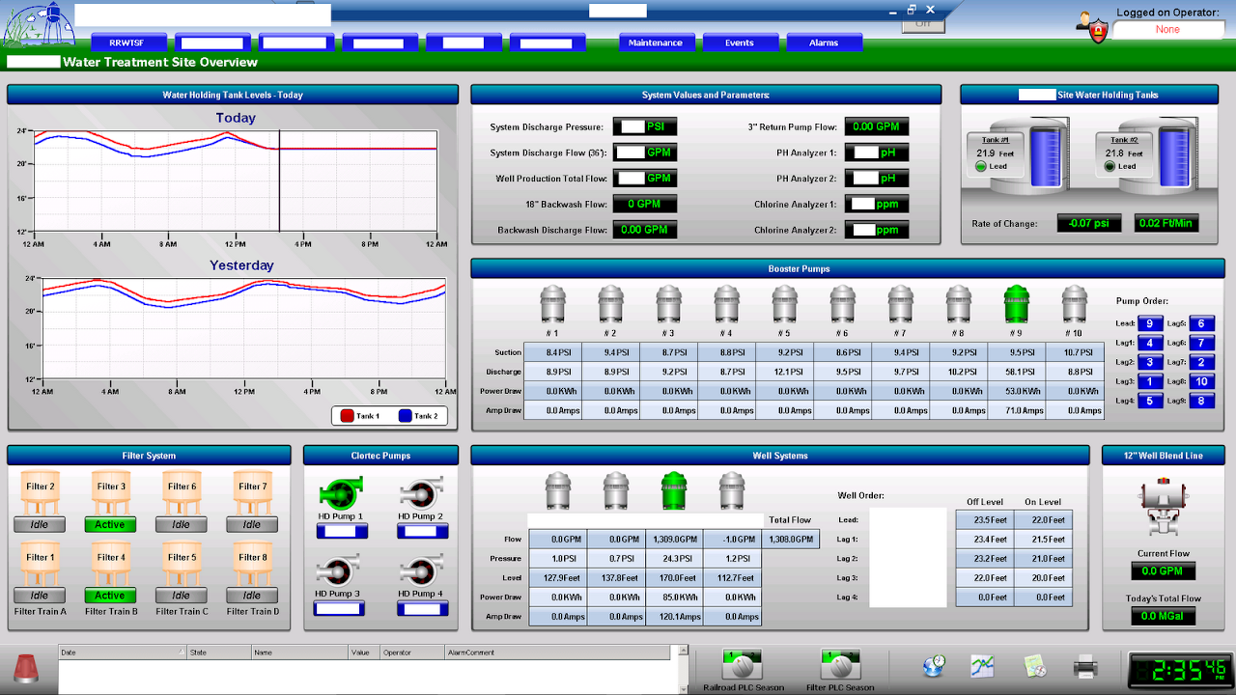The width and height of the screenshot is (1236, 695).
Task: Open the globe clock icon
Action: pos(934,665)
